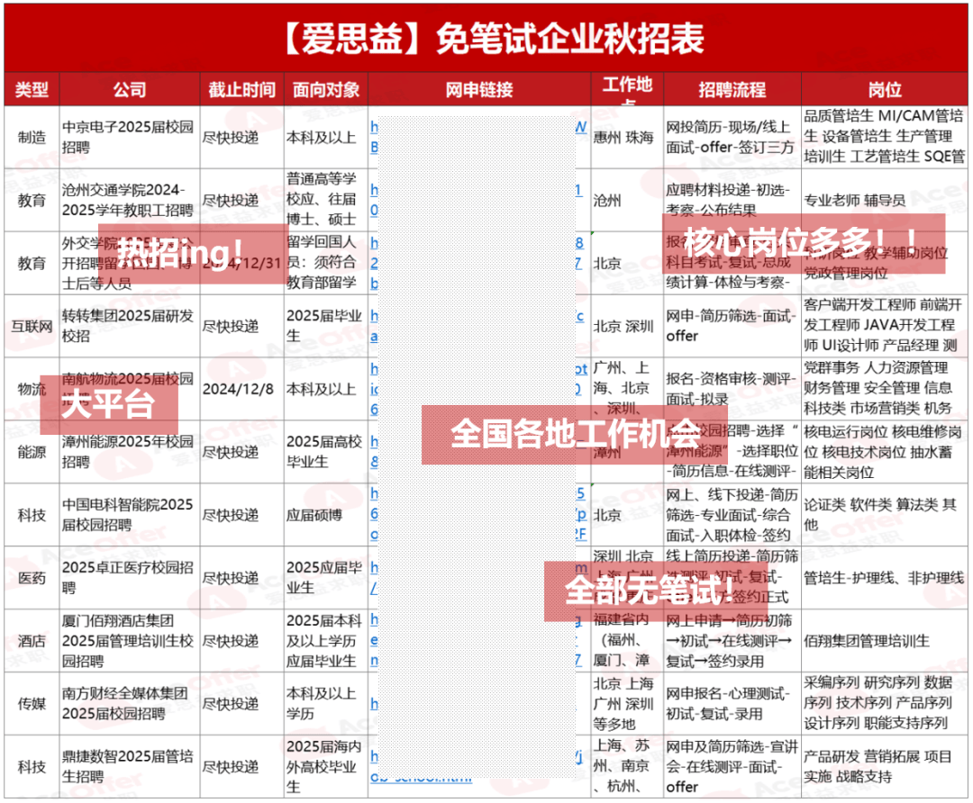Select the 岗位 column header
Image resolution: width=973 pixels, height=803 pixels.
pos(885,89)
